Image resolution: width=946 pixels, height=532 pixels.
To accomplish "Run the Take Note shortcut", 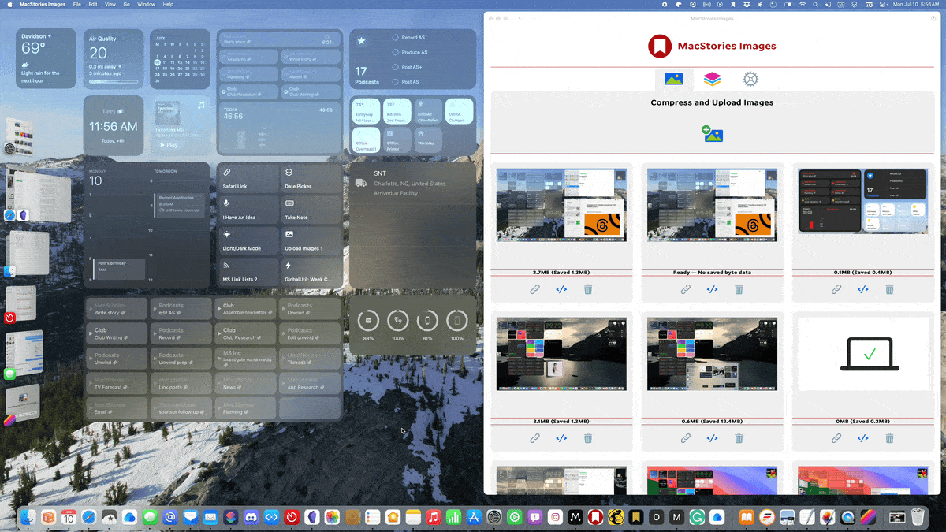I will 311,210.
